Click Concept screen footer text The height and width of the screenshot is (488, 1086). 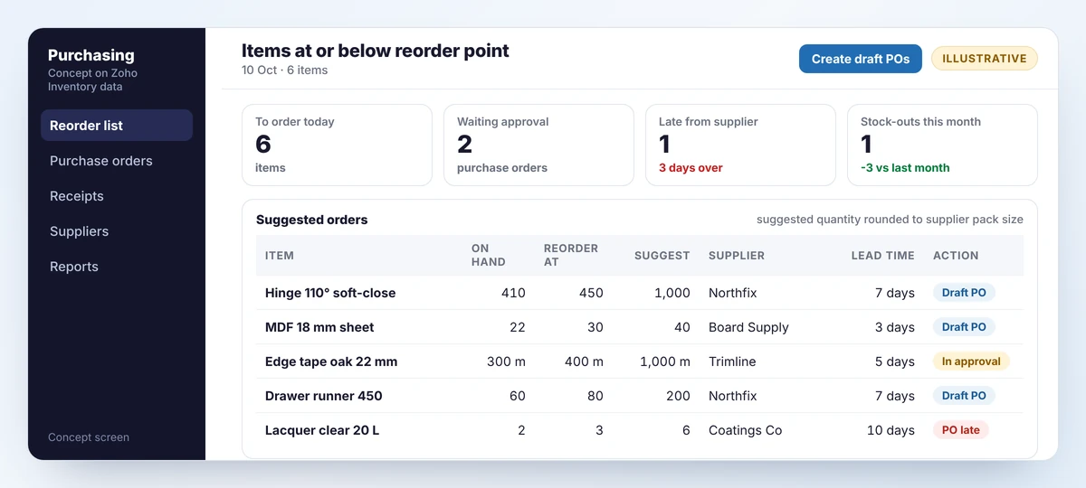click(x=89, y=437)
